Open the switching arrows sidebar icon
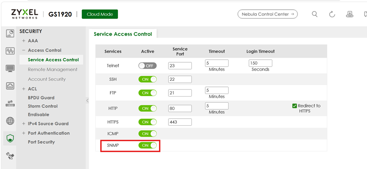Viewport: 367px width, 169px height. [10, 103]
